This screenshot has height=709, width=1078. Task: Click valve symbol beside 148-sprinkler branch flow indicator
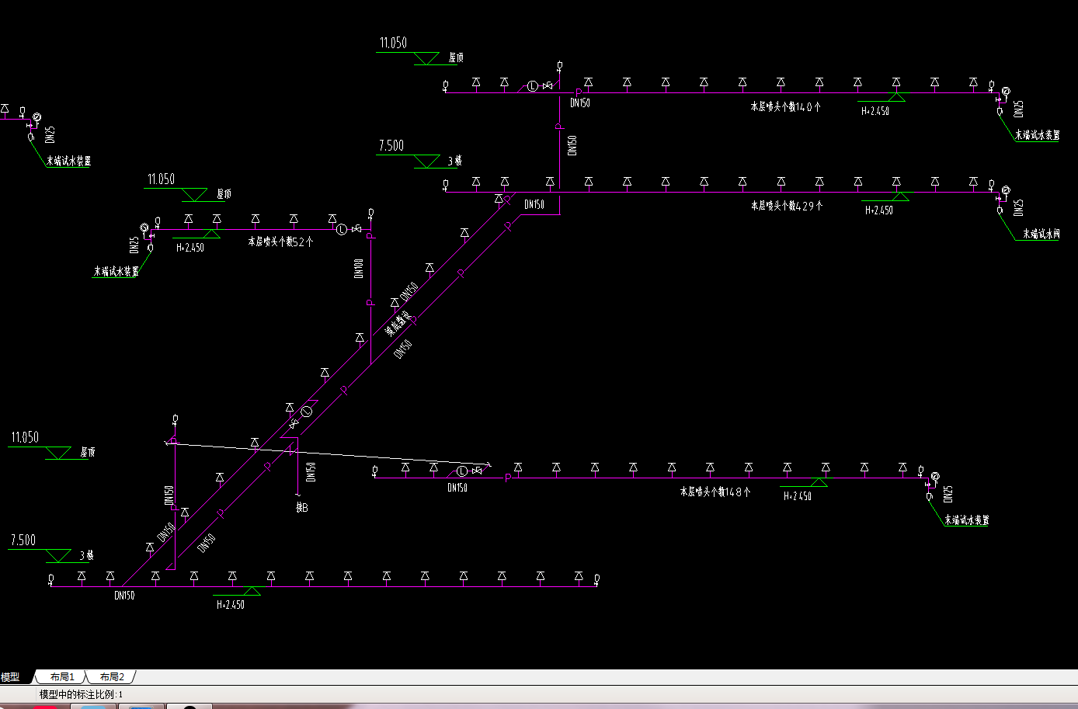tap(478, 471)
